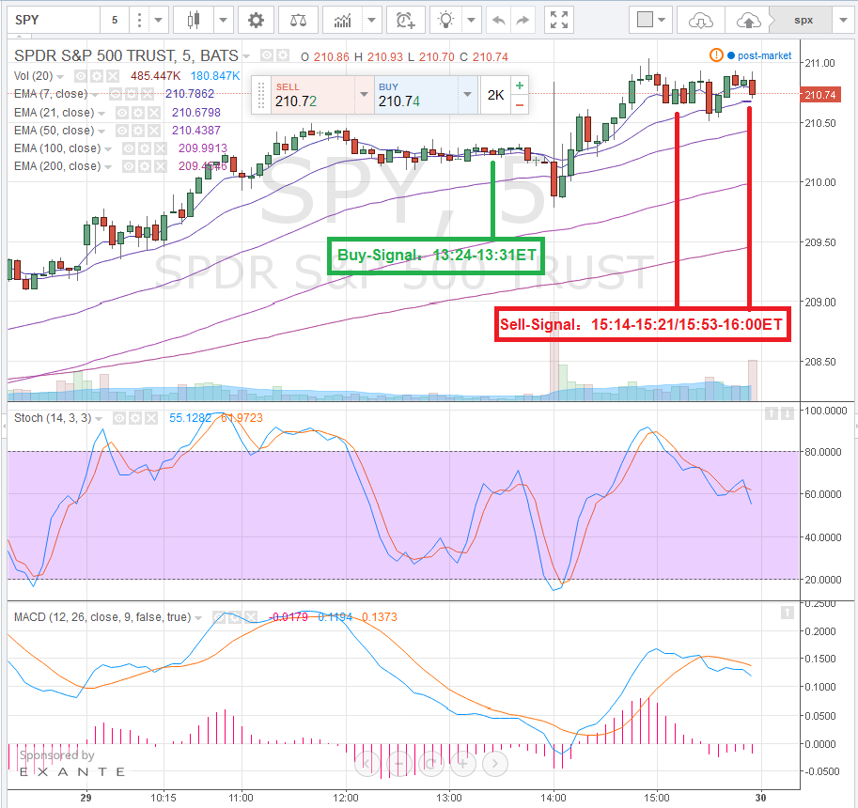Expand the chart style dropdown arrow
Viewport: 858px width, 808px height.
point(224,21)
